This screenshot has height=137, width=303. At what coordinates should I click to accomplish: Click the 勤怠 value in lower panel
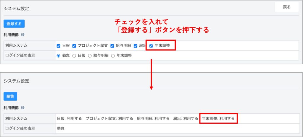coord(61,128)
